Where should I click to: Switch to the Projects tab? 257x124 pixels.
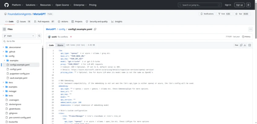coord(77,21)
